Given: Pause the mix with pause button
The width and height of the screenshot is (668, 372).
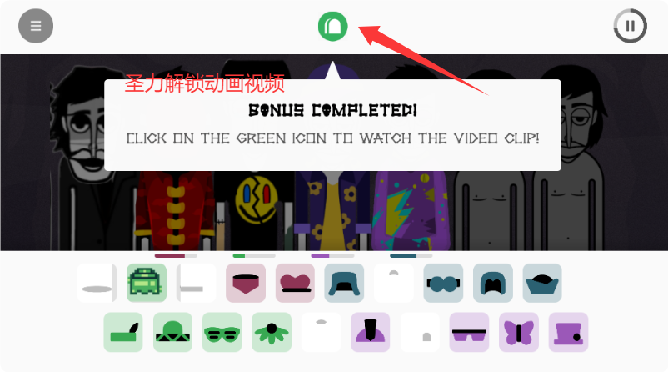Looking at the screenshot, I should coord(630,26).
